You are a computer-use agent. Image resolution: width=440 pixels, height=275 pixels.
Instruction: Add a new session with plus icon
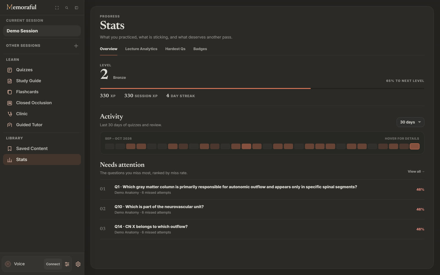click(x=76, y=46)
